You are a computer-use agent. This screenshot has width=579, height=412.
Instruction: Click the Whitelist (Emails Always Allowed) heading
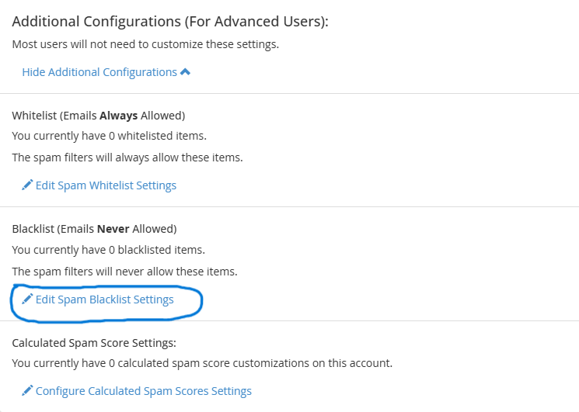(98, 116)
